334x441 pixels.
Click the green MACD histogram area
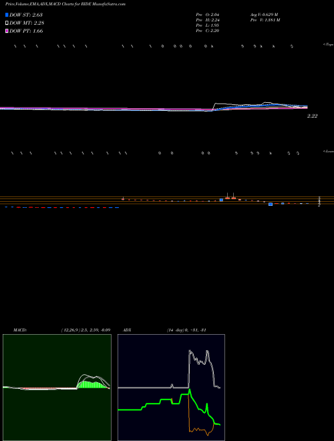[92, 385]
